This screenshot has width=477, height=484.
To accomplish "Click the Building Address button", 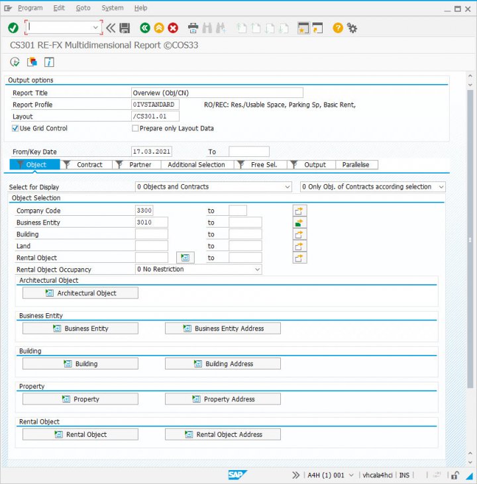I will tap(223, 363).
